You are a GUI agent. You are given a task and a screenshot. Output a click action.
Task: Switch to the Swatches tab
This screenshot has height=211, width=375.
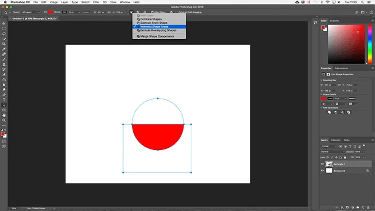[x=335, y=21]
